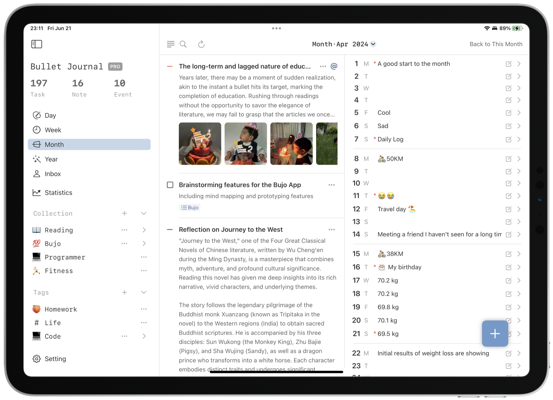Image resolution: width=553 pixels, height=400 pixels.
Task: Edit the entry for day 22
Action: click(x=508, y=353)
